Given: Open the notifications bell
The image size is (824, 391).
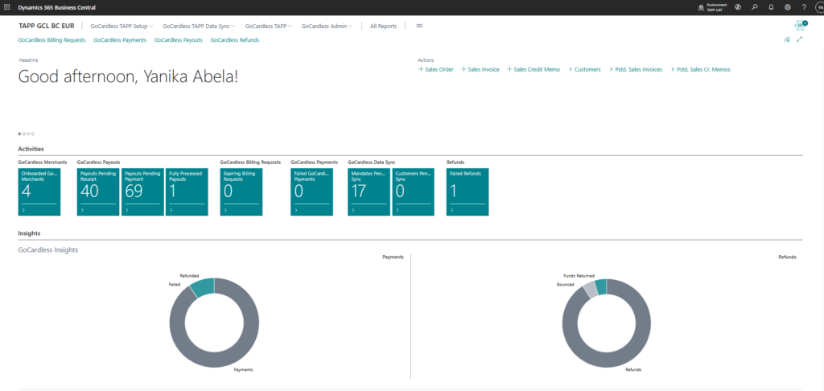Looking at the screenshot, I should pos(771,7).
